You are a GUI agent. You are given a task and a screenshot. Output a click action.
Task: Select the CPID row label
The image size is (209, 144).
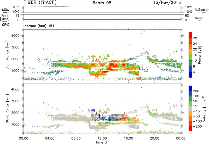pos(6,25)
